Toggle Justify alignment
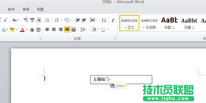The height and width of the screenshot is (103, 206). pos(67,30)
